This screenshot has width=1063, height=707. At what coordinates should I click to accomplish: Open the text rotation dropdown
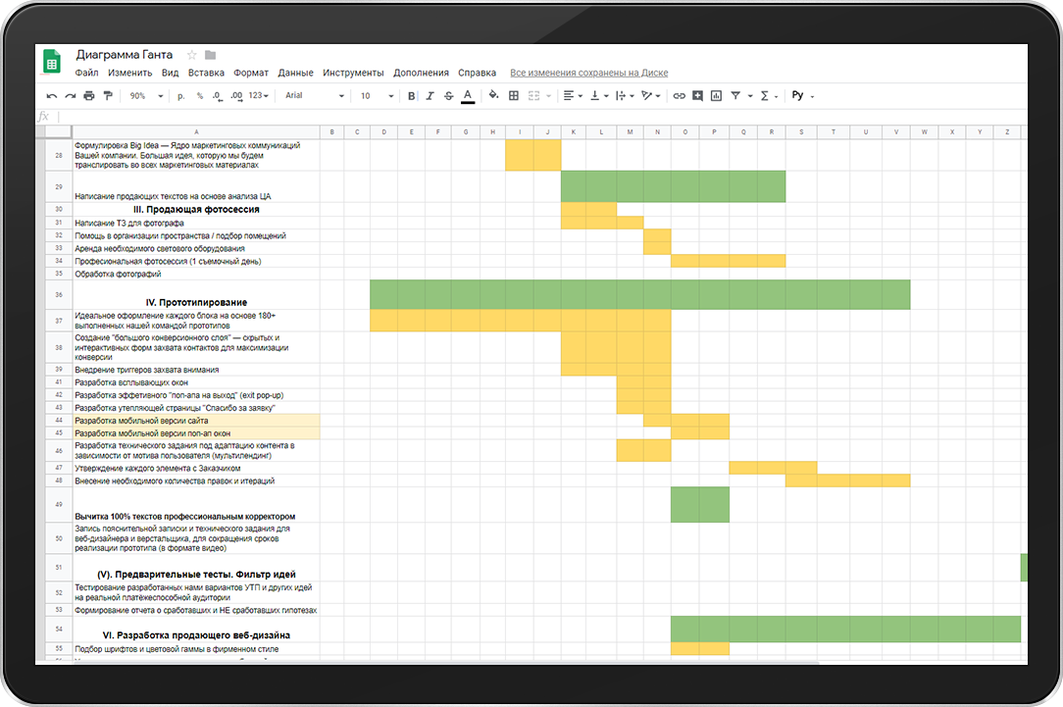(651, 96)
